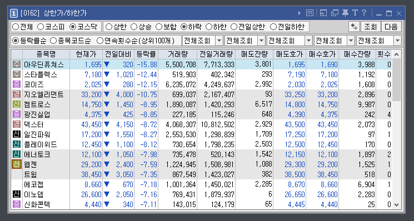Image resolution: width=414 pixels, height=221 pixels.
Task: Click the 신 badge icon for 플레이위드
Action: [x=16, y=144]
